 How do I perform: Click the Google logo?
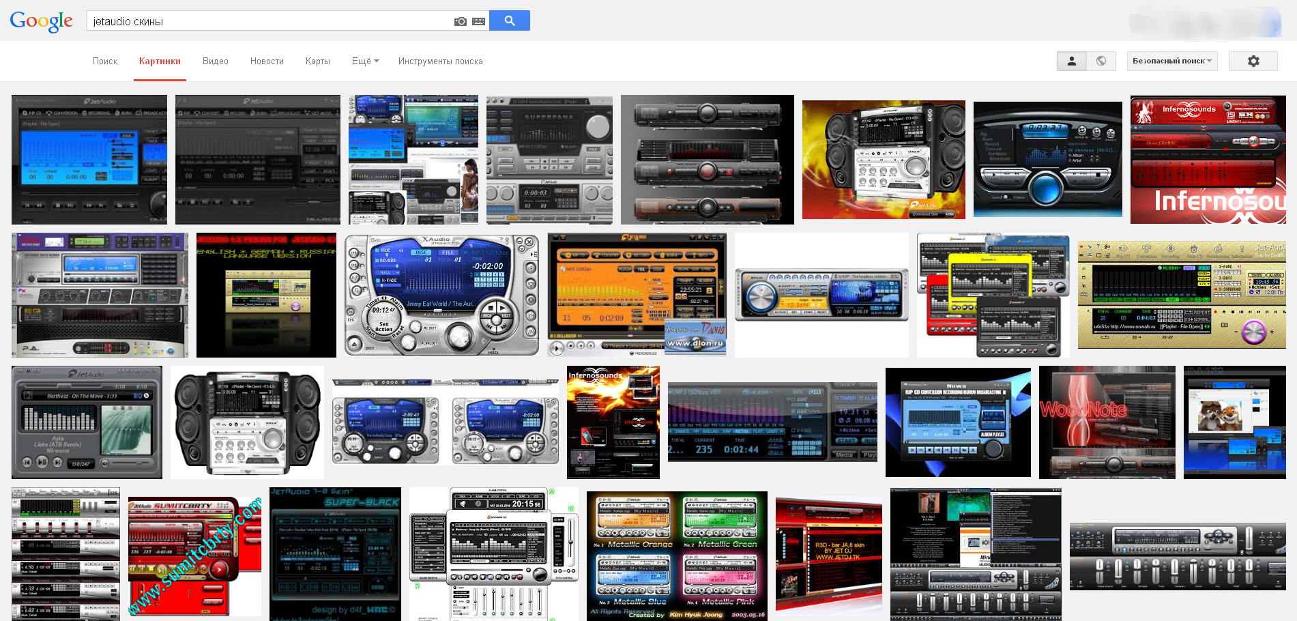tap(41, 21)
